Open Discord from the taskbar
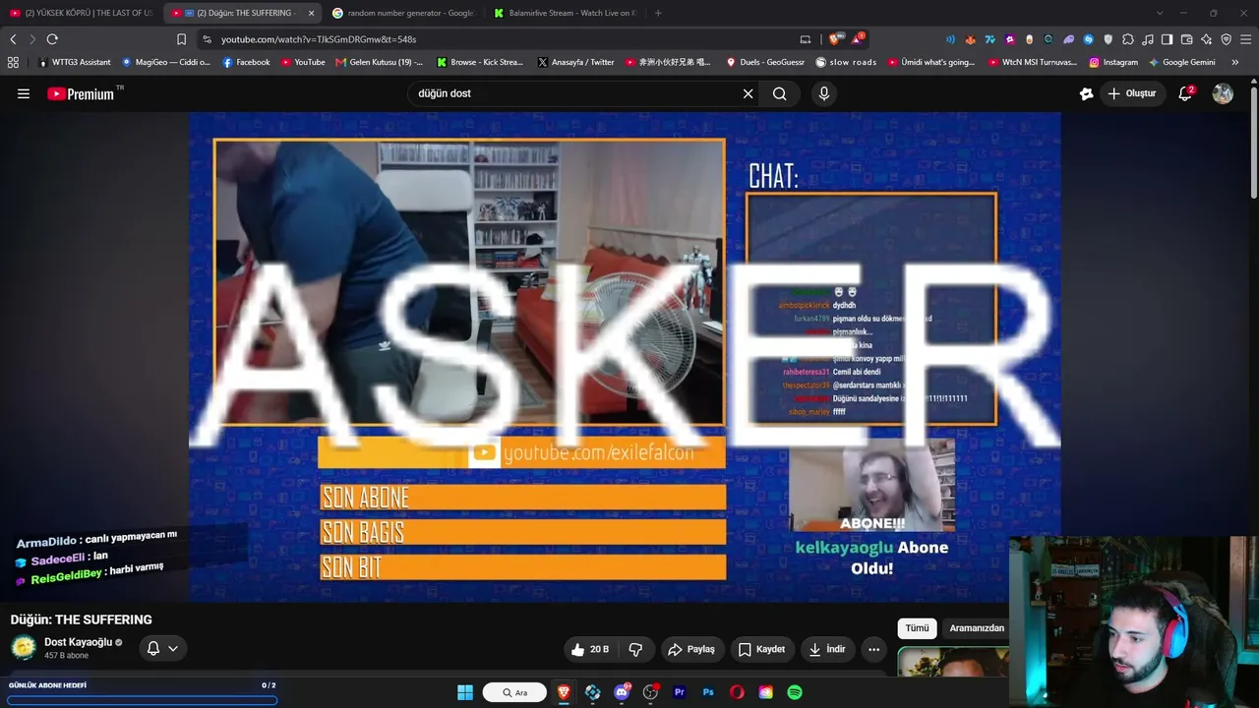The image size is (1259, 708). point(622,692)
